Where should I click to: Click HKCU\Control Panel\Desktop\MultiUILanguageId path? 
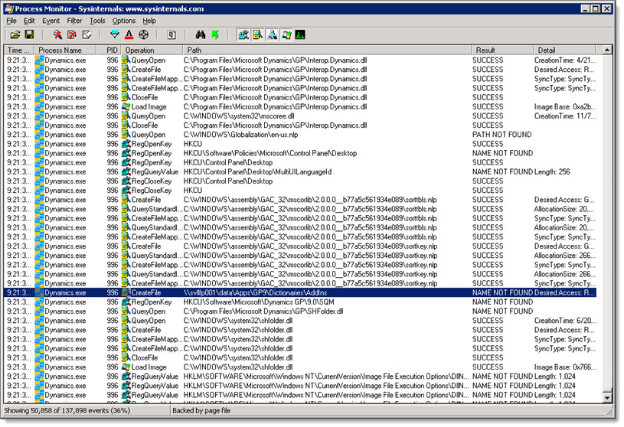pos(257,171)
